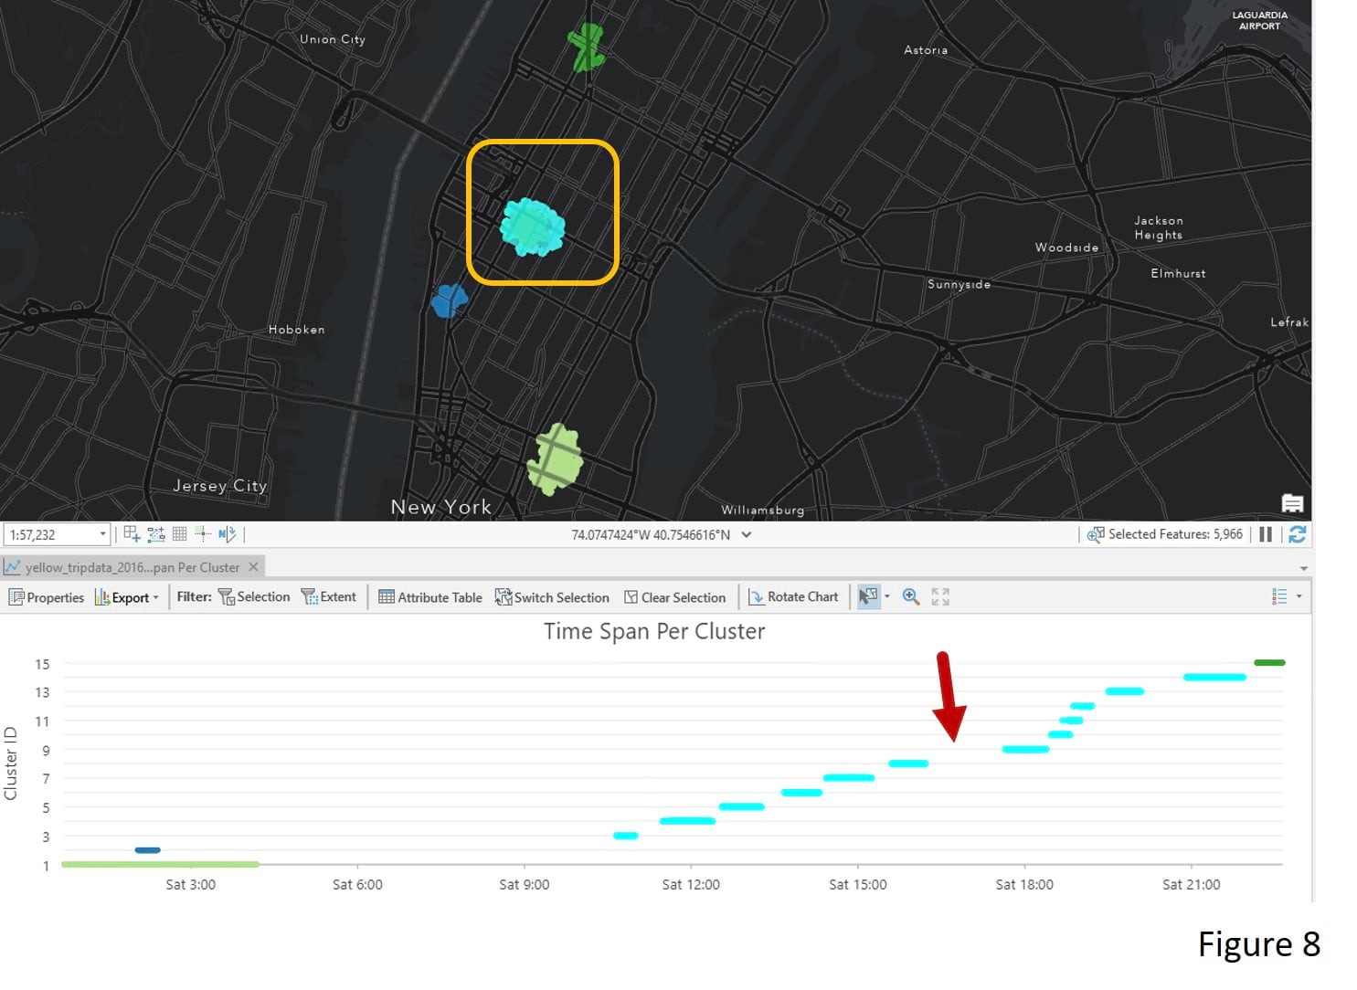Filter chart by Extent
The image size is (1357, 990).
pyautogui.click(x=329, y=597)
